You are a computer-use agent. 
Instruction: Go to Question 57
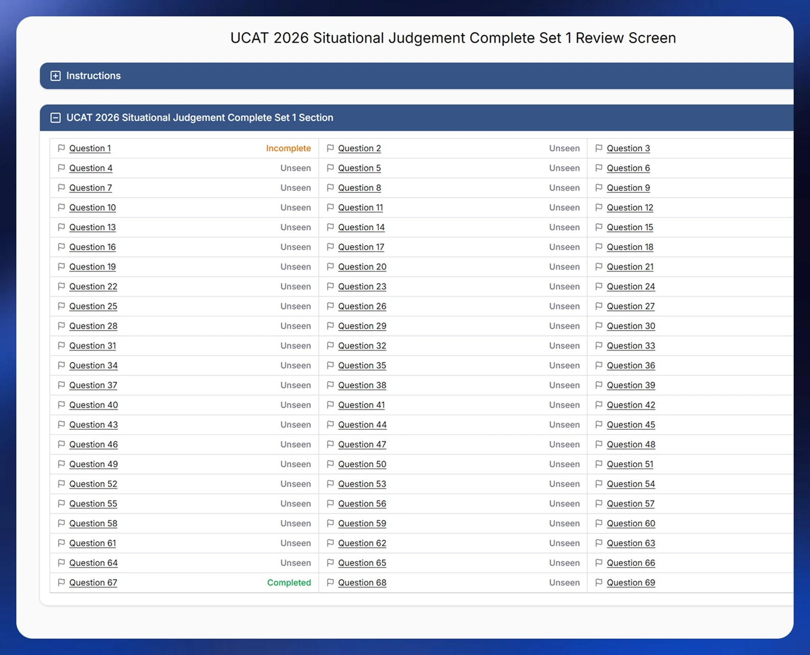[x=631, y=504]
